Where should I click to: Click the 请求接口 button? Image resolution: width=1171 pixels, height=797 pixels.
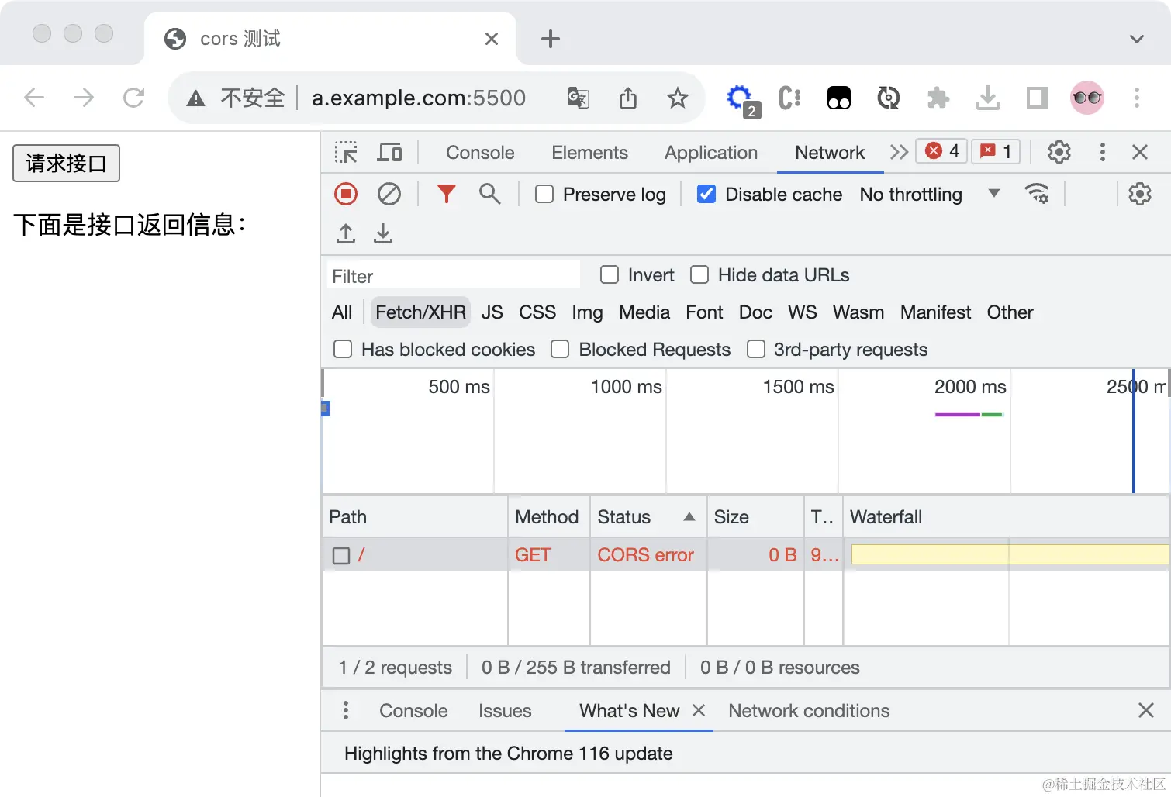click(x=66, y=163)
